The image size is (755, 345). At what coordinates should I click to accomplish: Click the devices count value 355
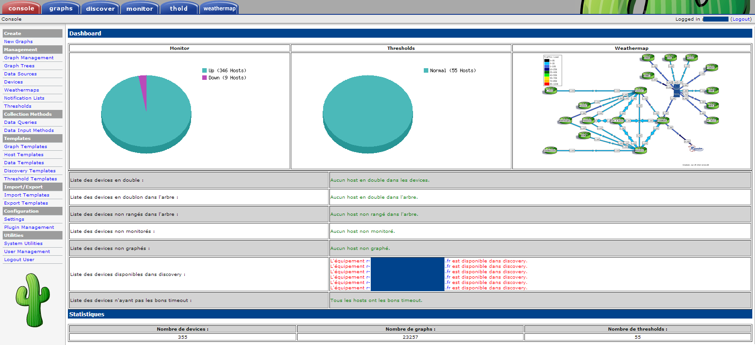point(182,337)
